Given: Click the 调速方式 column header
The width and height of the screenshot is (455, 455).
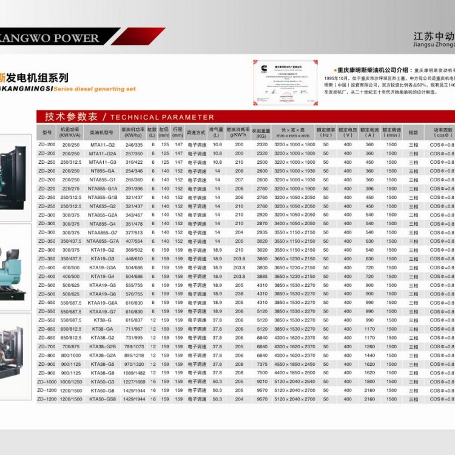Looking at the screenshot, I should (196, 132).
